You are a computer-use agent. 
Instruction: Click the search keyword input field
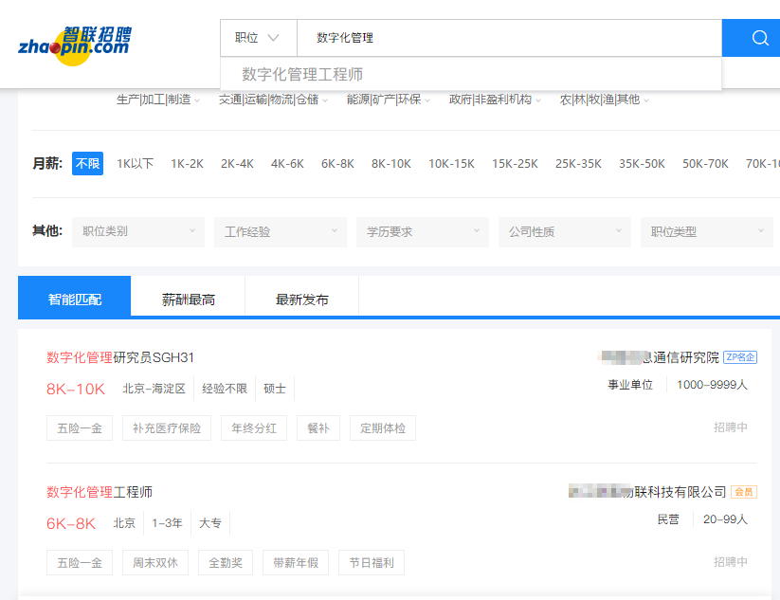[509, 38]
